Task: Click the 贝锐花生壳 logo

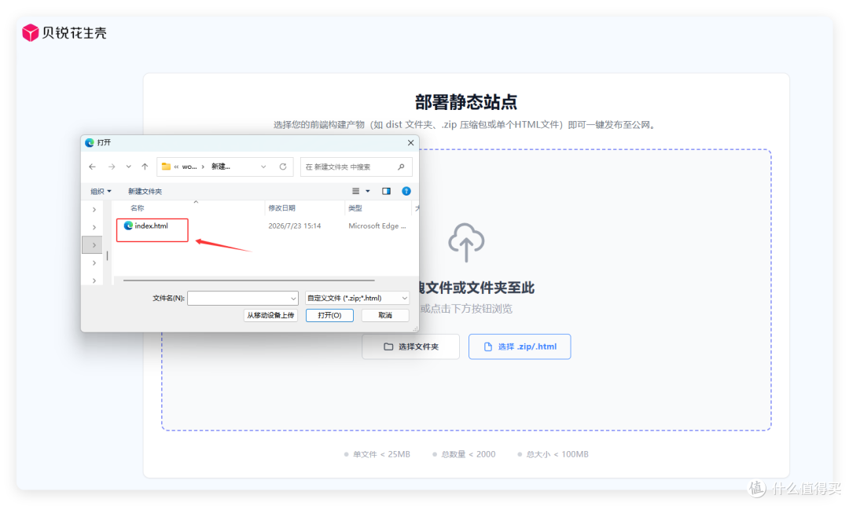Action: 64,32
